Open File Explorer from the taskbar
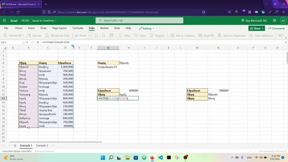The width and height of the screenshot is (288, 162). [127, 157]
